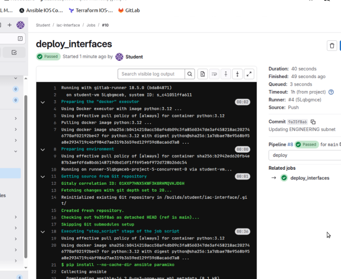Open the user avatar menu in sidebar
341x279 pixels.
(20, 25)
